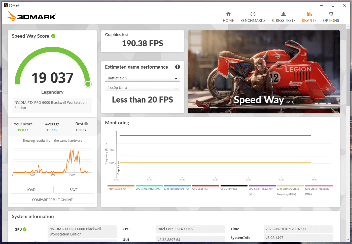The width and height of the screenshot is (352, 244).
Task: Click the vertical scrollbar thumb
Action: pos(348,68)
